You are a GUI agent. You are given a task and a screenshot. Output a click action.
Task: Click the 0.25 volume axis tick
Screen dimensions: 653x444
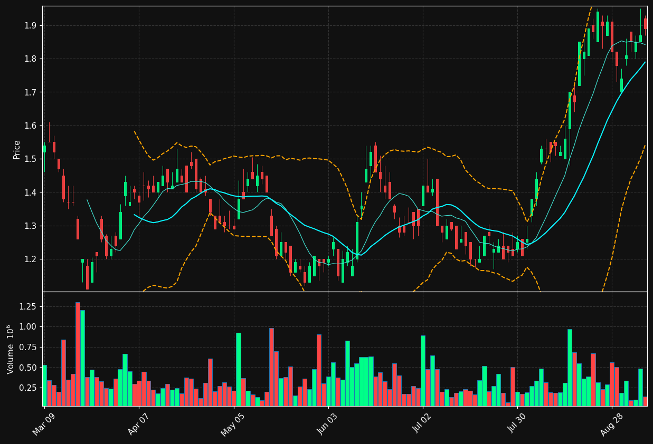(x=29, y=388)
